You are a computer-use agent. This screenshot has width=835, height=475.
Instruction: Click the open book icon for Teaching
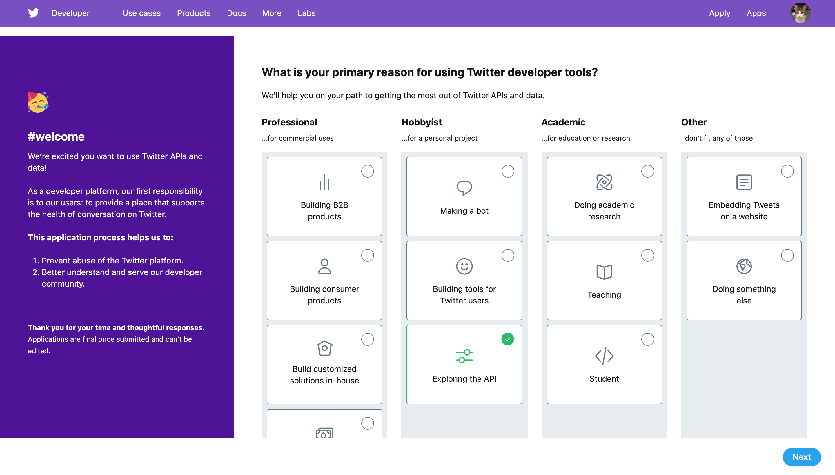pyautogui.click(x=604, y=272)
